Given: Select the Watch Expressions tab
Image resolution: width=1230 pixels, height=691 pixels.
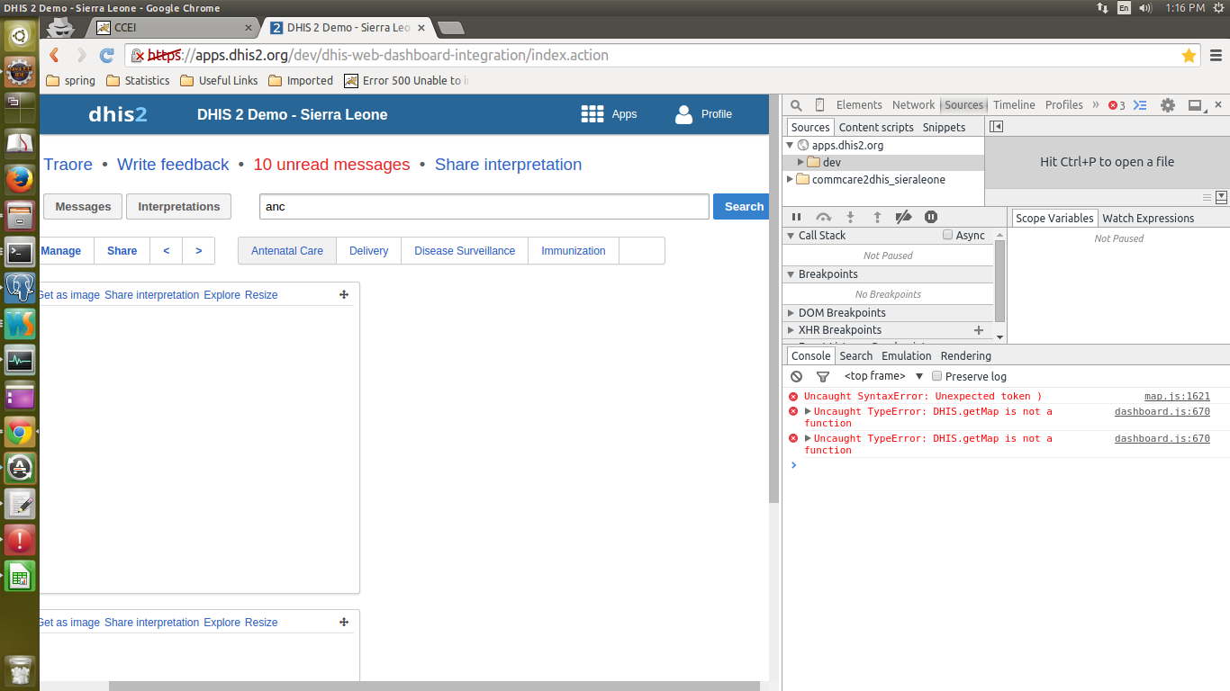Looking at the screenshot, I should click(x=1148, y=218).
